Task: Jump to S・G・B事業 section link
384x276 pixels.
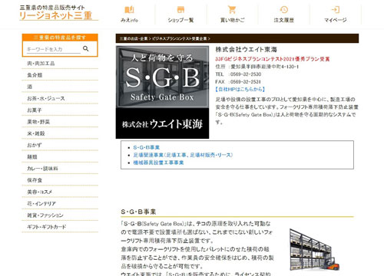Action: click(147, 147)
